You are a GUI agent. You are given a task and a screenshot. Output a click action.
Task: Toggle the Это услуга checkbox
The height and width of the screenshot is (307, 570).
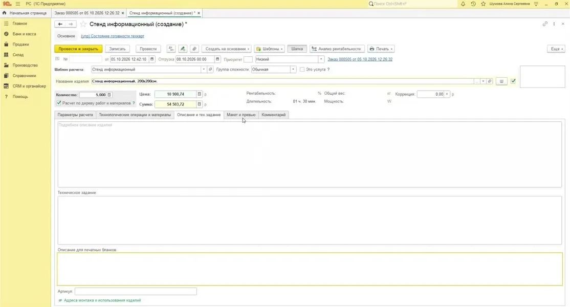coord(302,70)
